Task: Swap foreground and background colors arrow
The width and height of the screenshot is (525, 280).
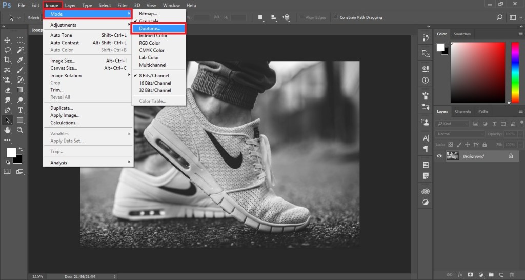Action: pyautogui.click(x=21, y=149)
